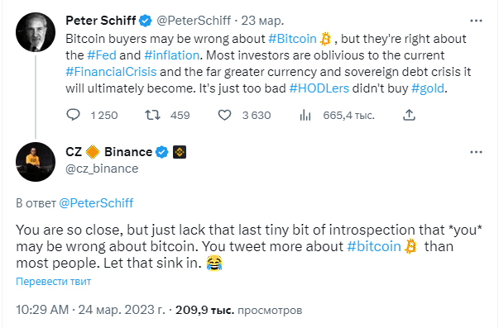Open CZ Binance's profile avatar
The height and width of the screenshot is (328, 499).
pyautogui.click(x=36, y=162)
